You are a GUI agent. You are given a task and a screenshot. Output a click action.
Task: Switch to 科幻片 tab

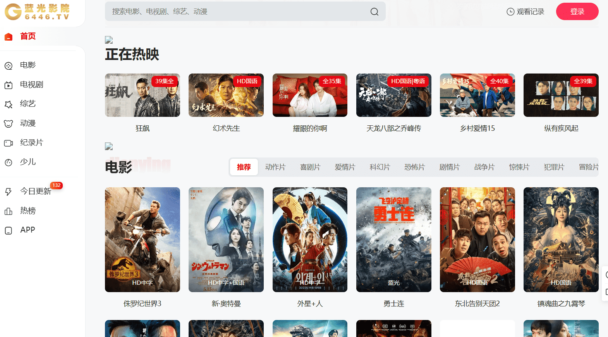click(x=380, y=167)
